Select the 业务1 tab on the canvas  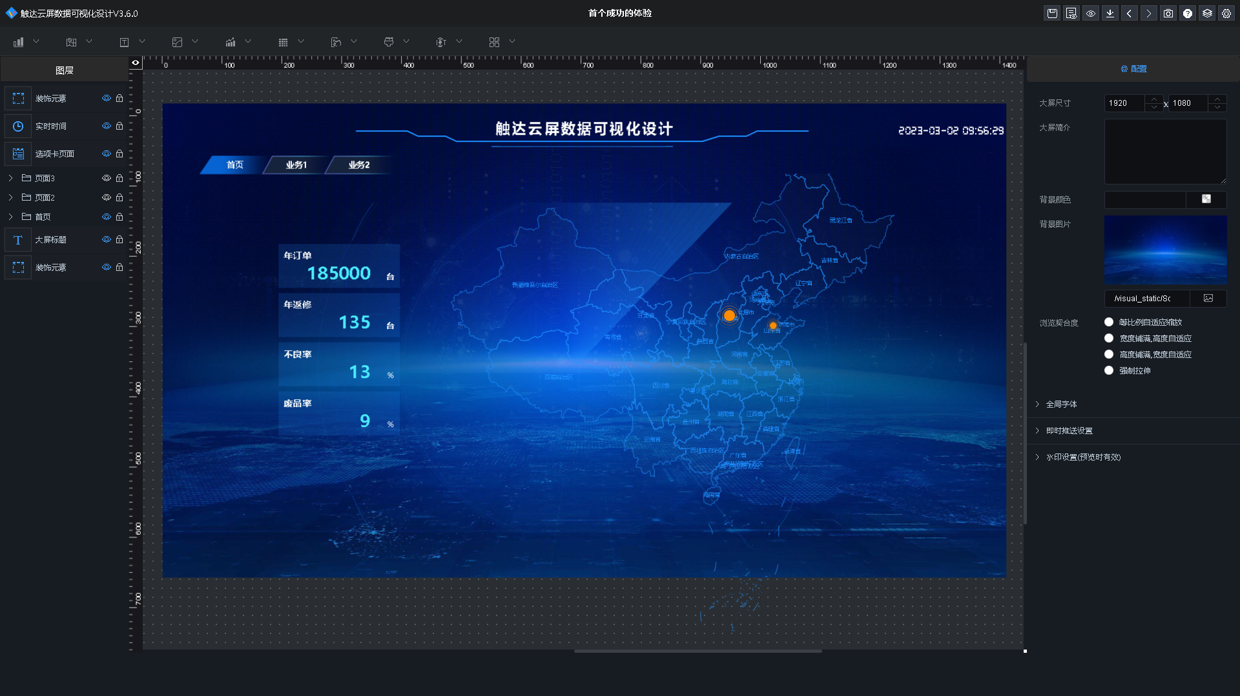point(296,165)
